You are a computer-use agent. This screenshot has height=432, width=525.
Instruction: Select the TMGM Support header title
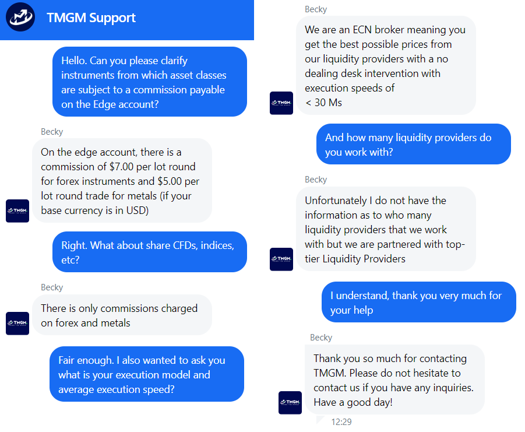[91, 18]
